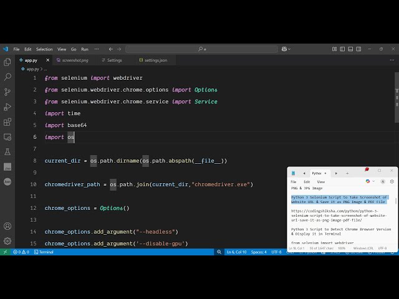The image size is (399, 299).
Task: Open the Search view in activity bar
Action: click(7, 77)
